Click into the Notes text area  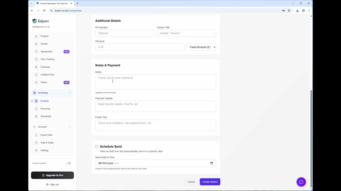[156, 82]
